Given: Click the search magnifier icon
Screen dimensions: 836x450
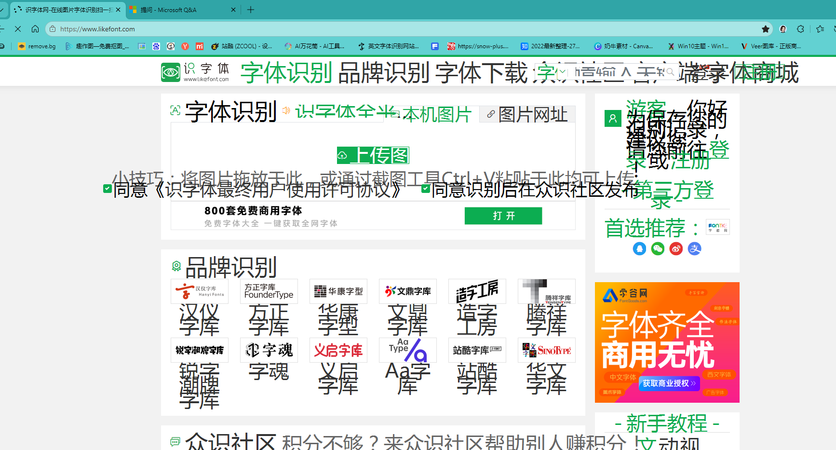Looking at the screenshot, I should (x=670, y=72).
